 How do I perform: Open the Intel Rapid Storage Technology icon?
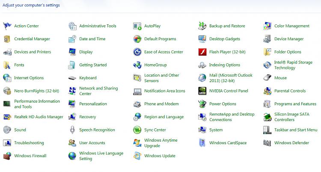(267, 65)
